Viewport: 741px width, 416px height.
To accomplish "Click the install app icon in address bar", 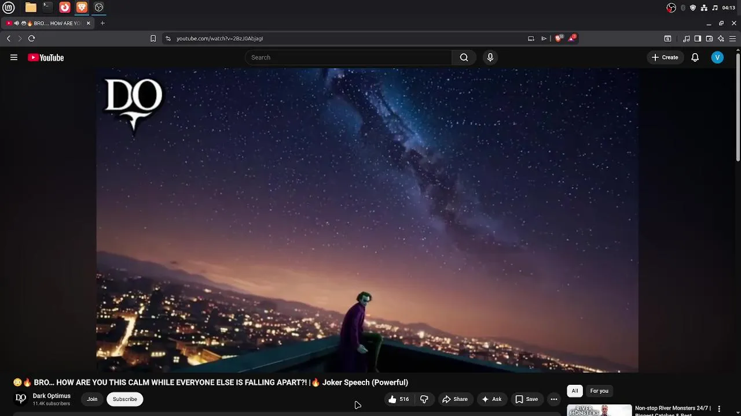I will click(x=531, y=39).
